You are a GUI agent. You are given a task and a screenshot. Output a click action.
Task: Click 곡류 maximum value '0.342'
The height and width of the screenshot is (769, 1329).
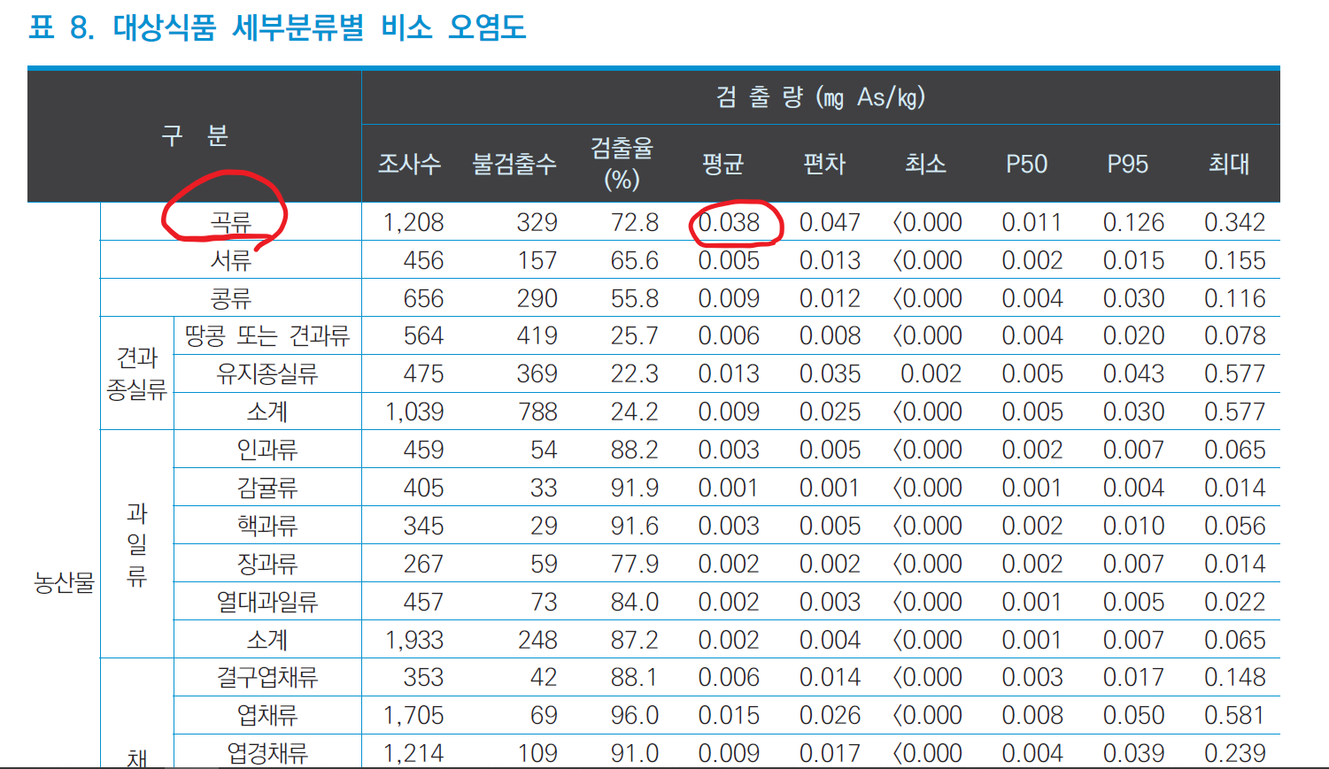tap(1235, 223)
